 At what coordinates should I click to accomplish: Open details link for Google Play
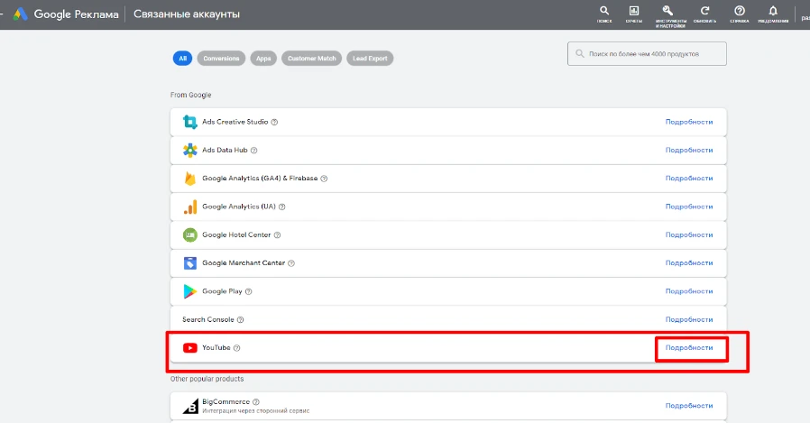point(689,291)
